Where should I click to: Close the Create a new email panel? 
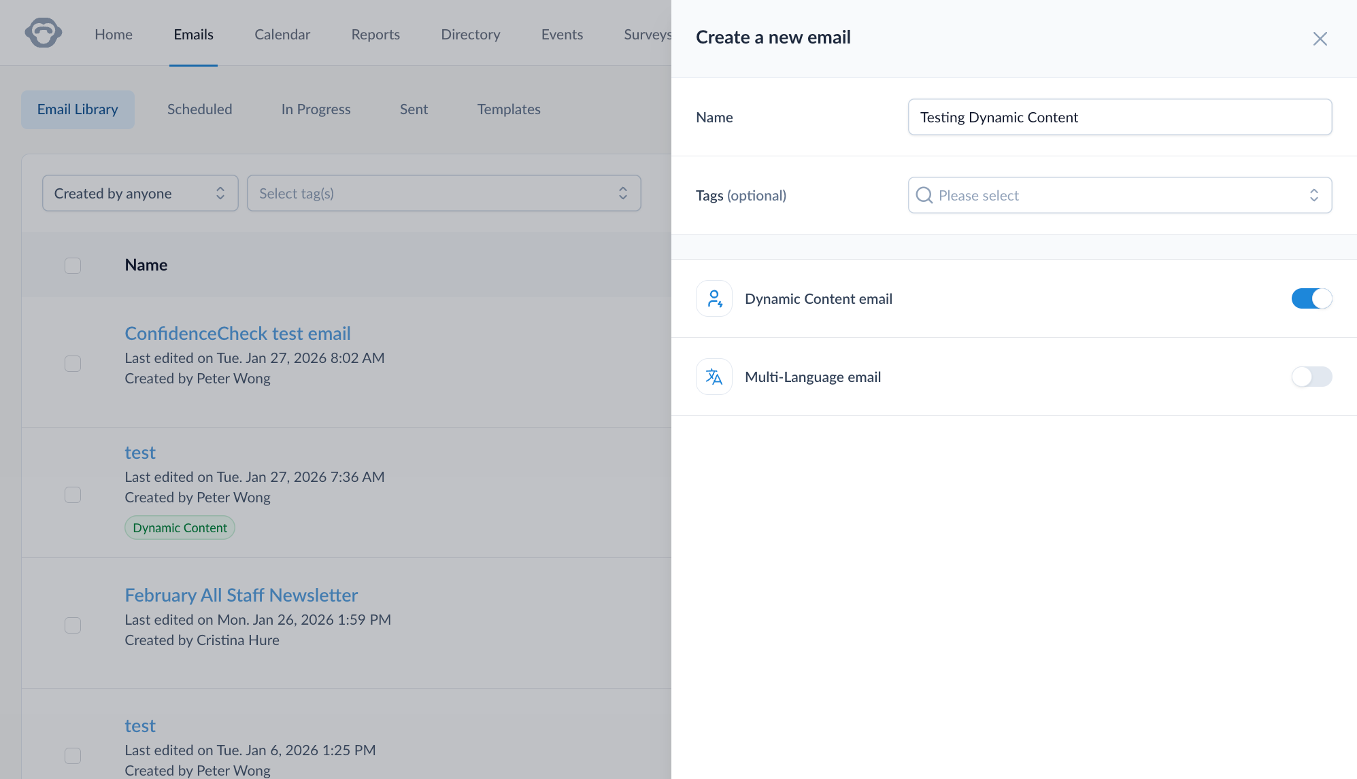point(1320,39)
